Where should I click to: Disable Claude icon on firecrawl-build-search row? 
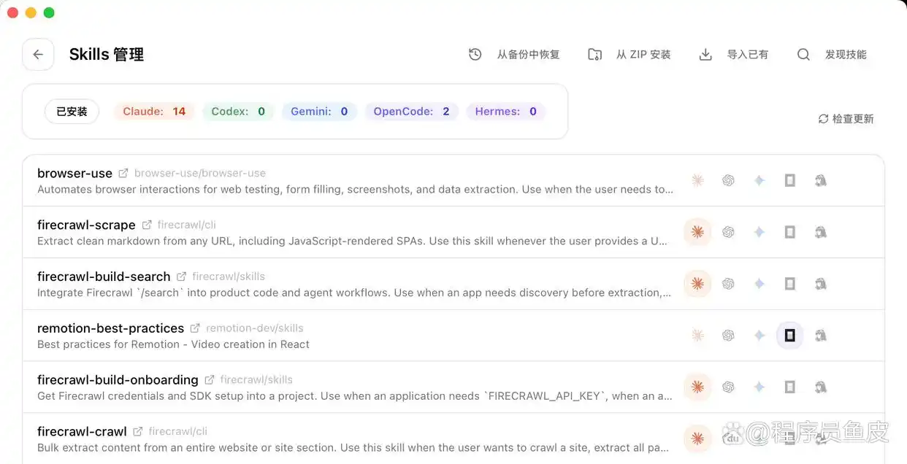pos(697,284)
